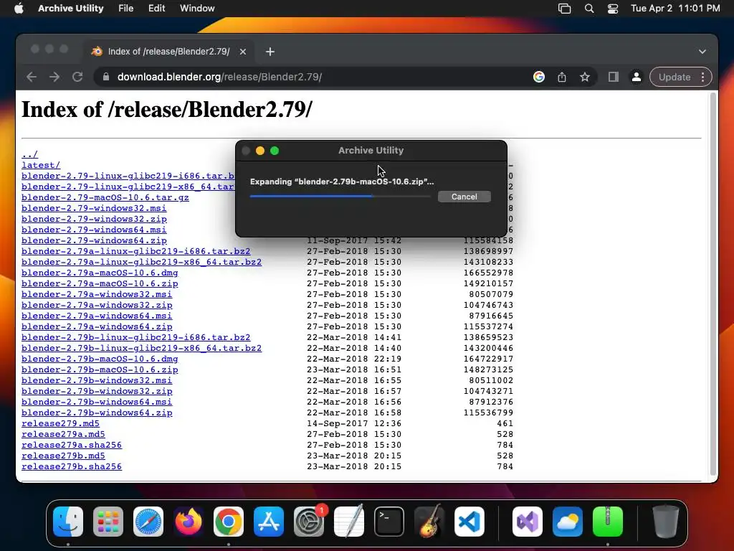The height and width of the screenshot is (551, 734).
Task: Open Spotlight search in menu bar
Action: tap(589, 9)
